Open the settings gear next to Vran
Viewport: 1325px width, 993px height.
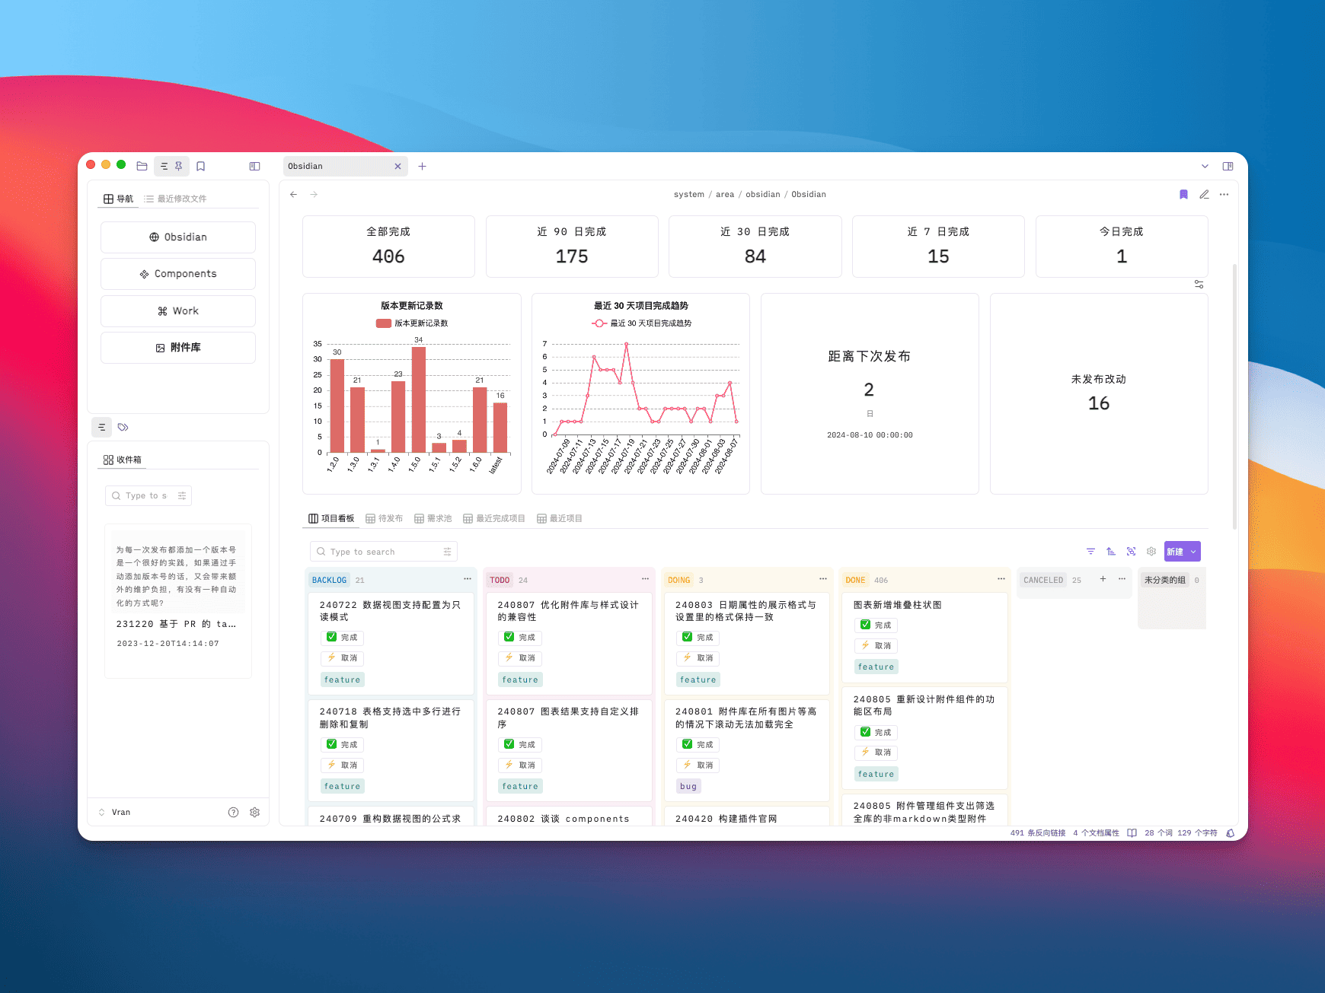point(254,812)
